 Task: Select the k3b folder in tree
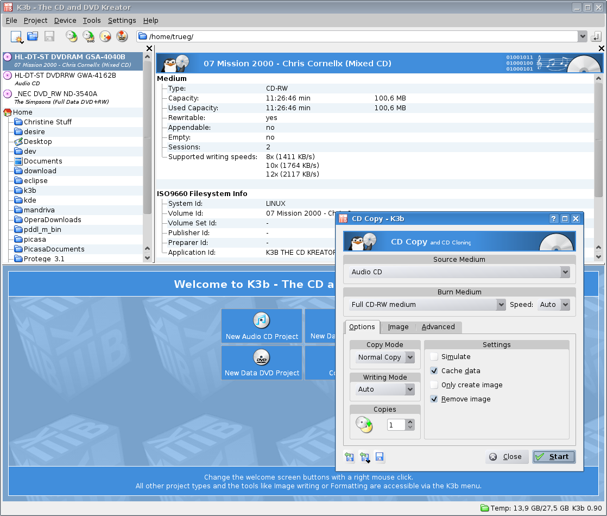pos(30,191)
